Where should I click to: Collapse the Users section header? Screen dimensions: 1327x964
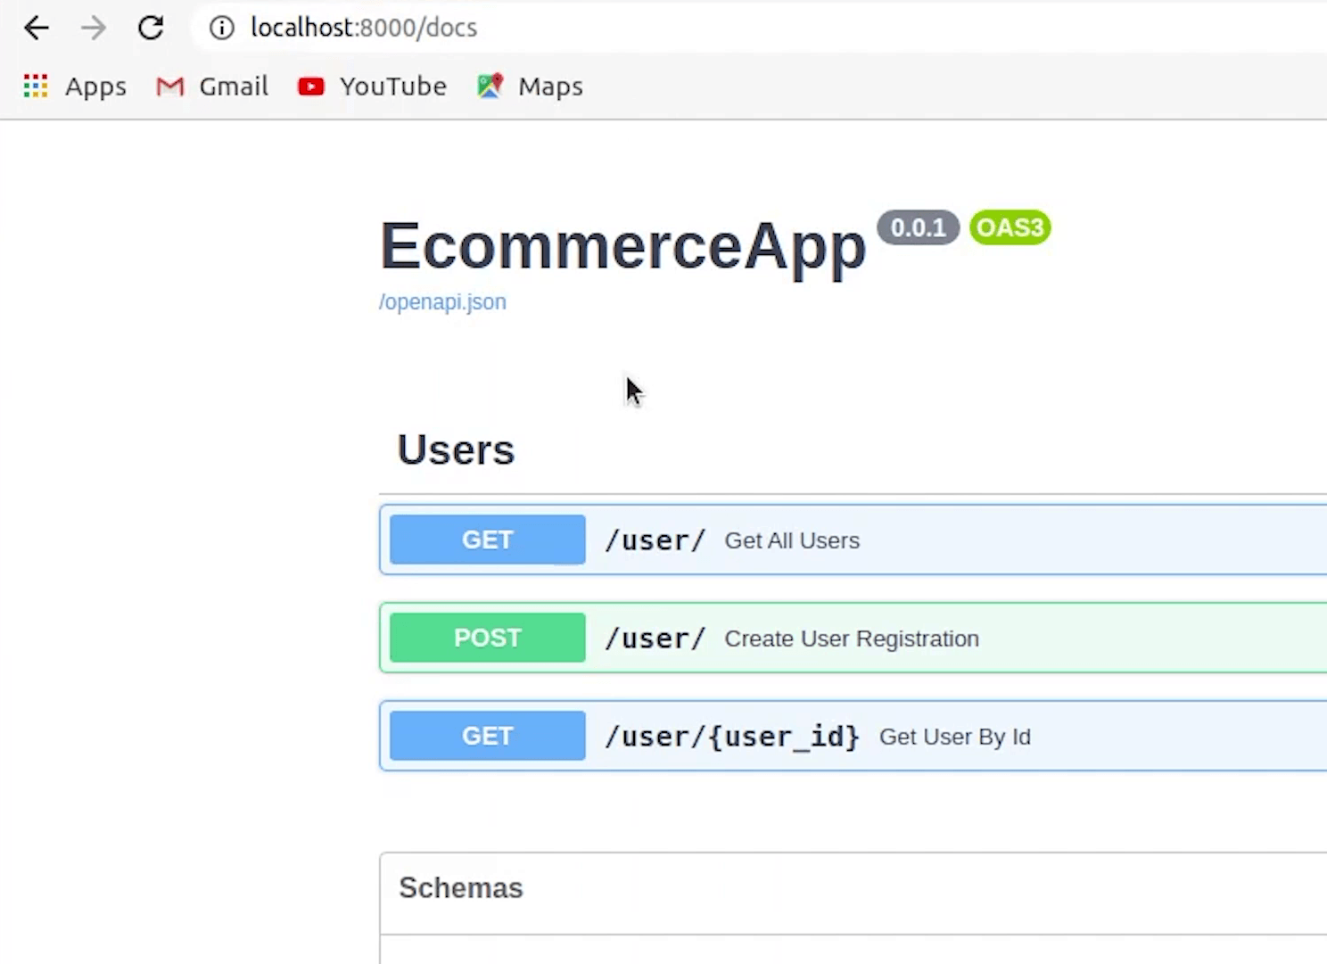point(456,450)
